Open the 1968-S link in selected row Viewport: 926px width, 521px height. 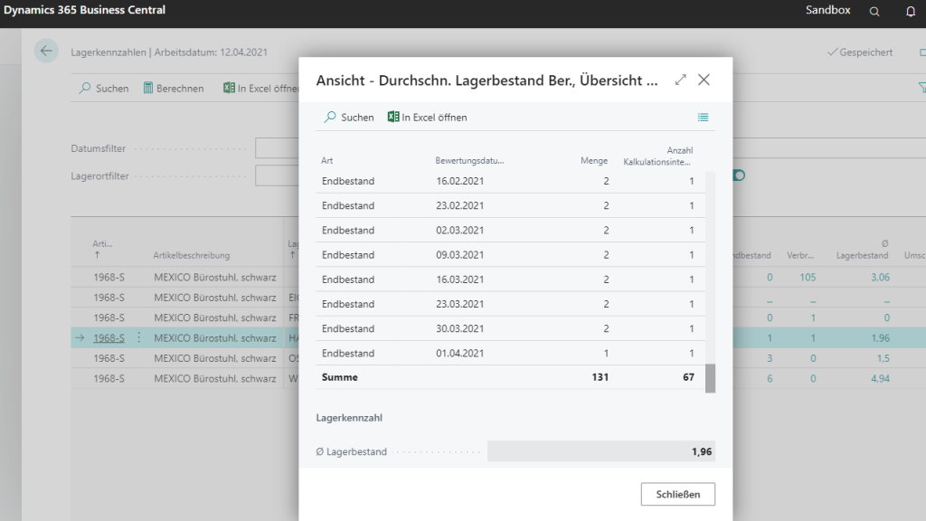click(x=109, y=338)
